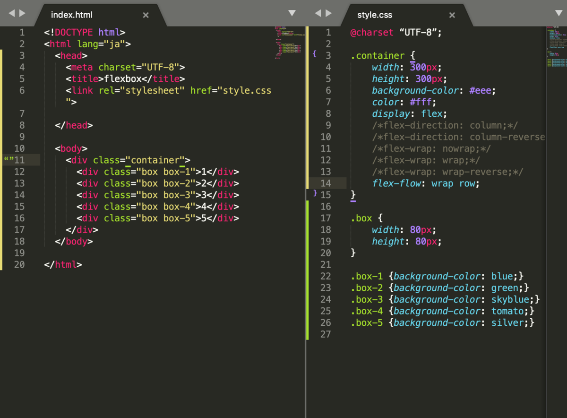
Task: Click the display: flex; declaration
Action: coord(410,113)
